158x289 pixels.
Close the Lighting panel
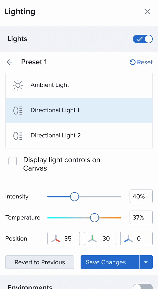[147, 12]
